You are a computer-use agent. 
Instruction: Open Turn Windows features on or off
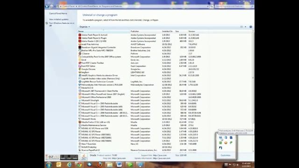point(62,24)
